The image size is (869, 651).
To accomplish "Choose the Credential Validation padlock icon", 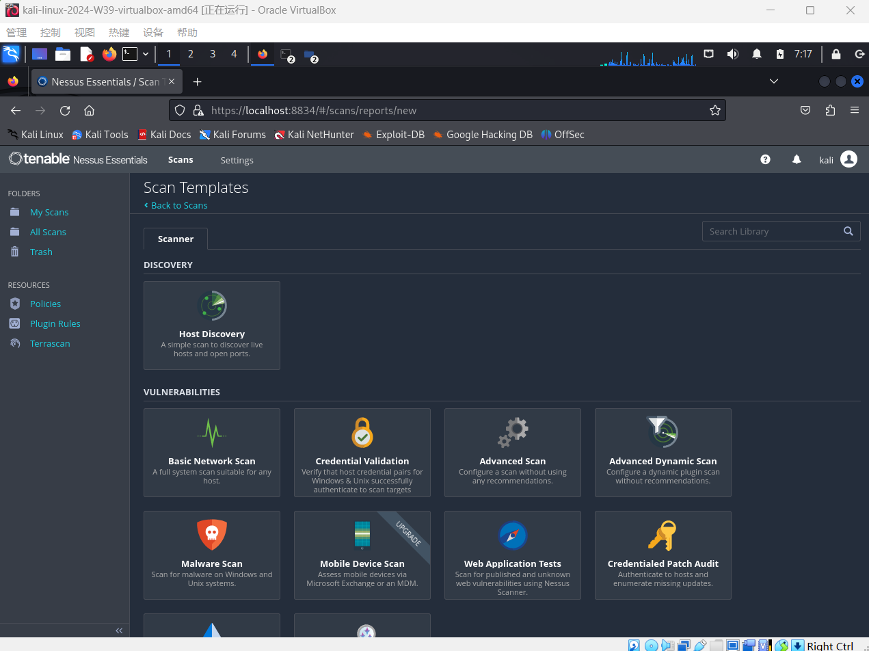I will (x=362, y=432).
